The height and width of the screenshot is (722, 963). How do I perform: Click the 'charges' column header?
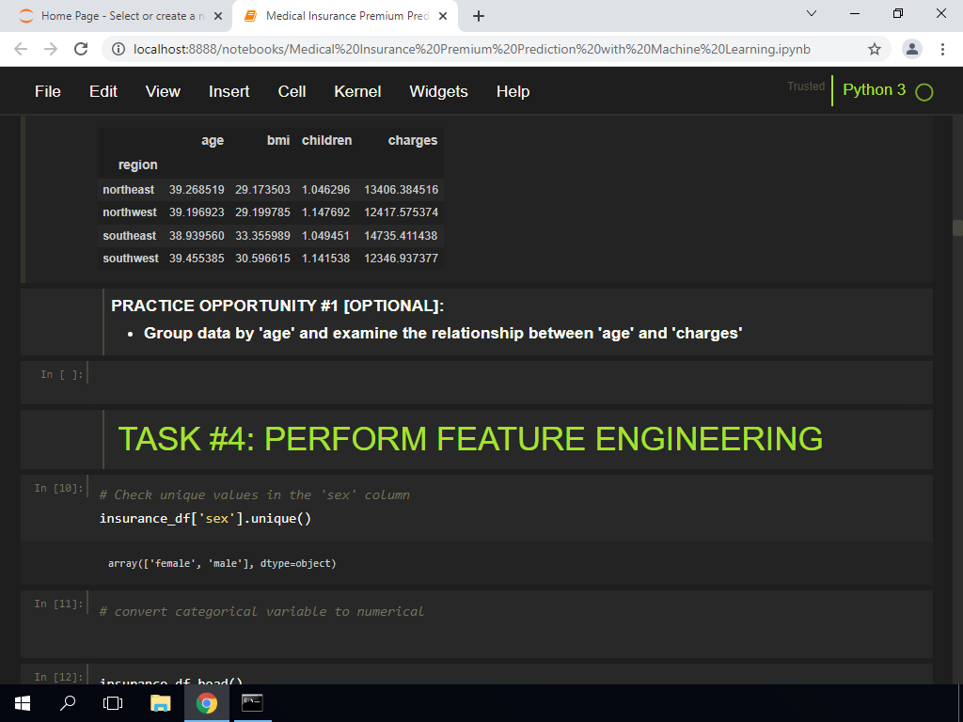(413, 141)
